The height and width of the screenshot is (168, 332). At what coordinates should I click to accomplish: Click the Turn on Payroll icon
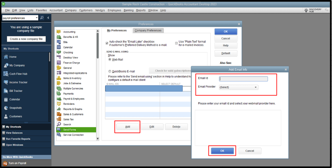click(x=5, y=163)
